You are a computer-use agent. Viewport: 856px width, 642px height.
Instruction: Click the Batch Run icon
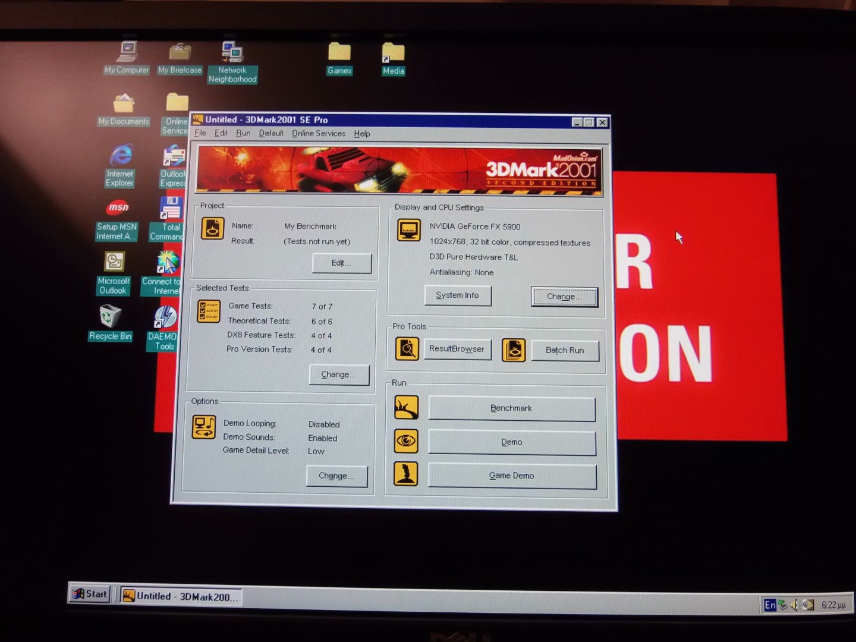click(x=514, y=350)
